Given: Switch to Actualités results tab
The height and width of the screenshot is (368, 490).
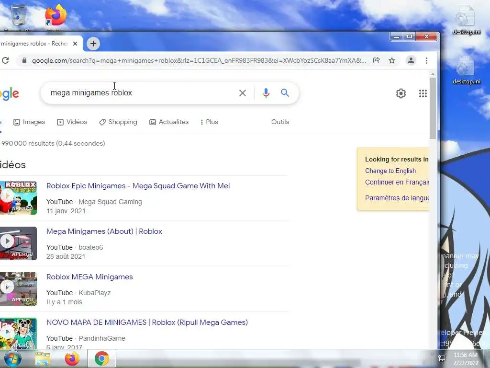Looking at the screenshot, I should [x=169, y=122].
